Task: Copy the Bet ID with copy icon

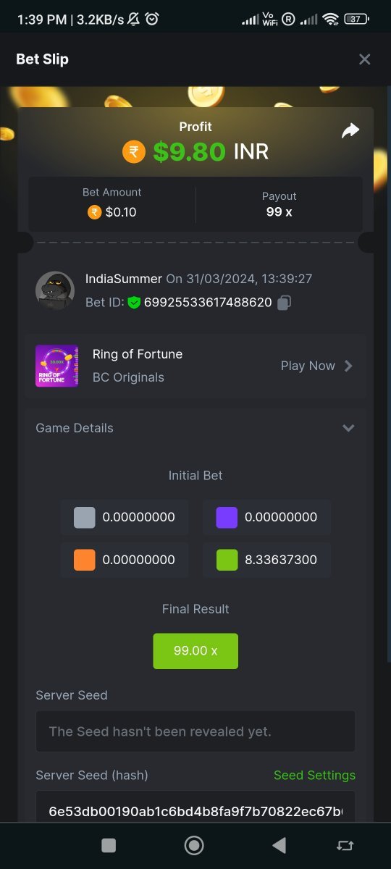Action: click(284, 303)
